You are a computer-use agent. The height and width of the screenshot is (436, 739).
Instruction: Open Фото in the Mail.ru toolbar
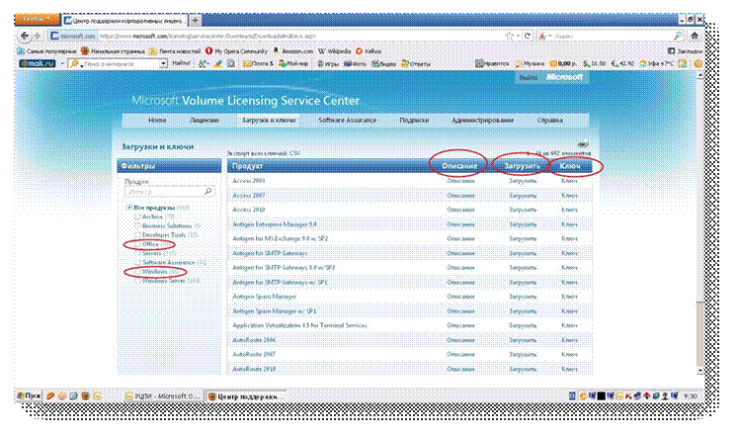tap(355, 63)
